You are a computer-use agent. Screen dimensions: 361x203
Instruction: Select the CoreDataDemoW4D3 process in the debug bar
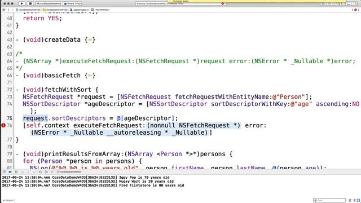click(x=69, y=172)
